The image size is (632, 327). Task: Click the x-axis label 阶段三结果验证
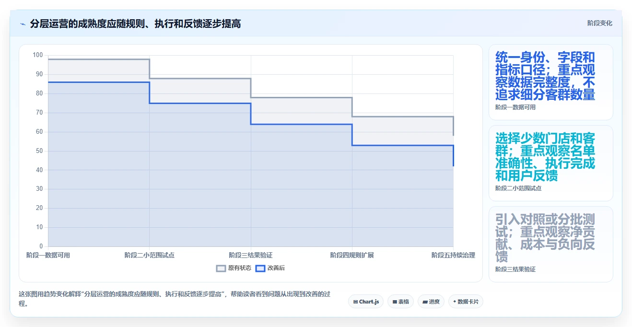251,255
